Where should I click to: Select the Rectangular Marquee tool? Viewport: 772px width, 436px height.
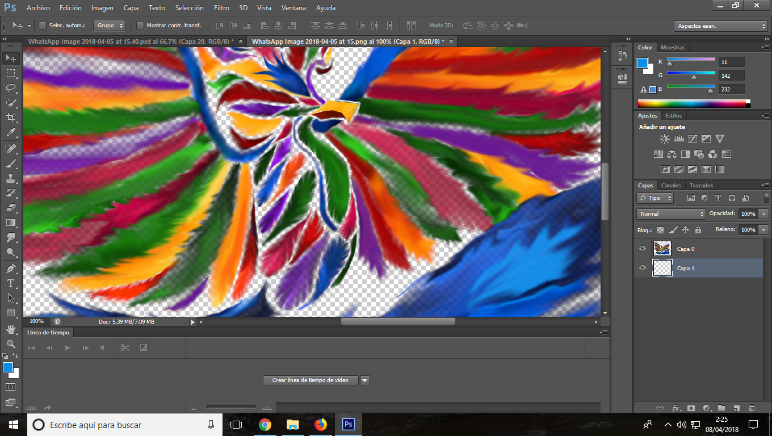(x=11, y=73)
